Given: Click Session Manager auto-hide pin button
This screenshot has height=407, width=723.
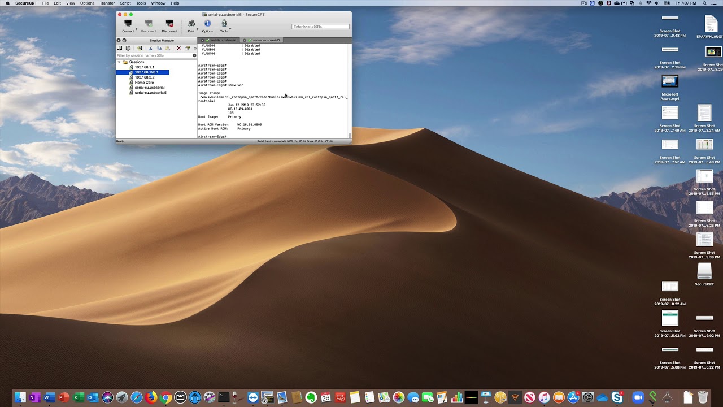Looking at the screenshot, I should (124, 40).
